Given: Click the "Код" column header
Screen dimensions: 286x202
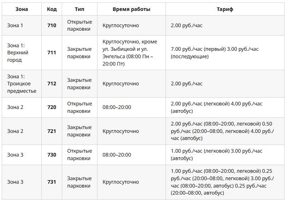Looking at the screenshot, I should [52, 10].
